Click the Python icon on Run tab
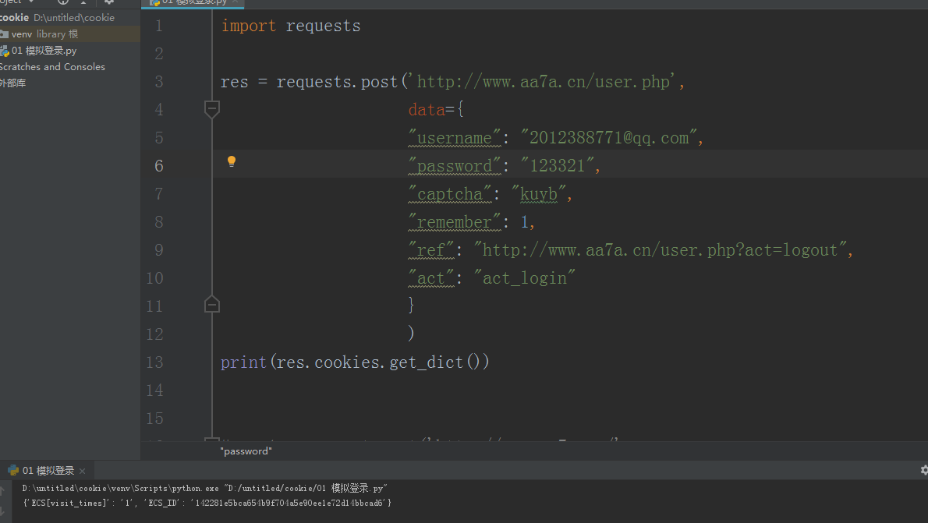Image resolution: width=928 pixels, height=523 pixels. pos(13,470)
